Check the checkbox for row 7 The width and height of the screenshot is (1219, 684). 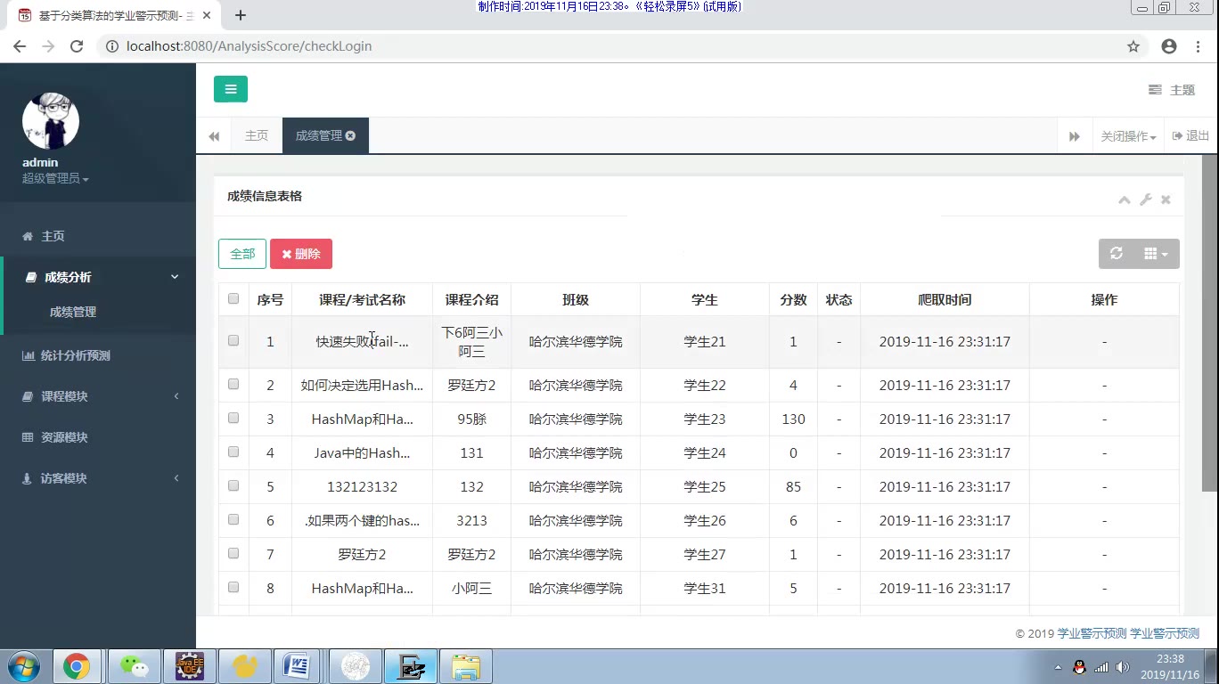point(233,554)
